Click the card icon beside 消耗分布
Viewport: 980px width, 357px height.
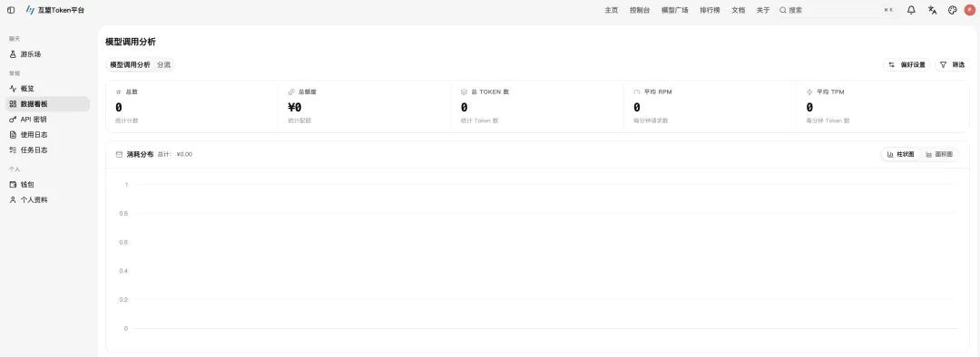120,154
